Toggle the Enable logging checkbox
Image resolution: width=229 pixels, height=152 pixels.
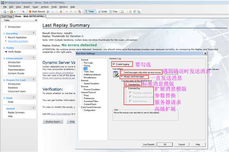pyautogui.click(x=114, y=64)
